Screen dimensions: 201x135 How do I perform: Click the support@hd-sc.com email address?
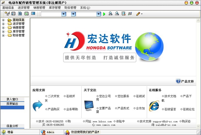[165, 122]
